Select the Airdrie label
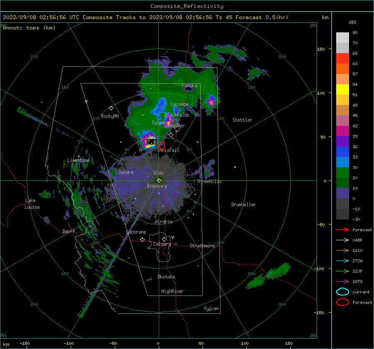Screen dimensions: 374x349 point(164,222)
